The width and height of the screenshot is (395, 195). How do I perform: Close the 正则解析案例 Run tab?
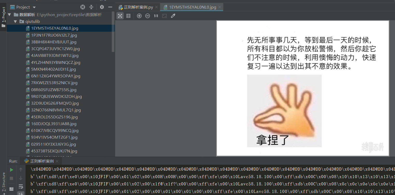pyautogui.click(x=57, y=161)
